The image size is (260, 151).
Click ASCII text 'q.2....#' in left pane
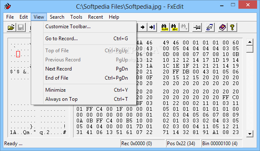53,132
